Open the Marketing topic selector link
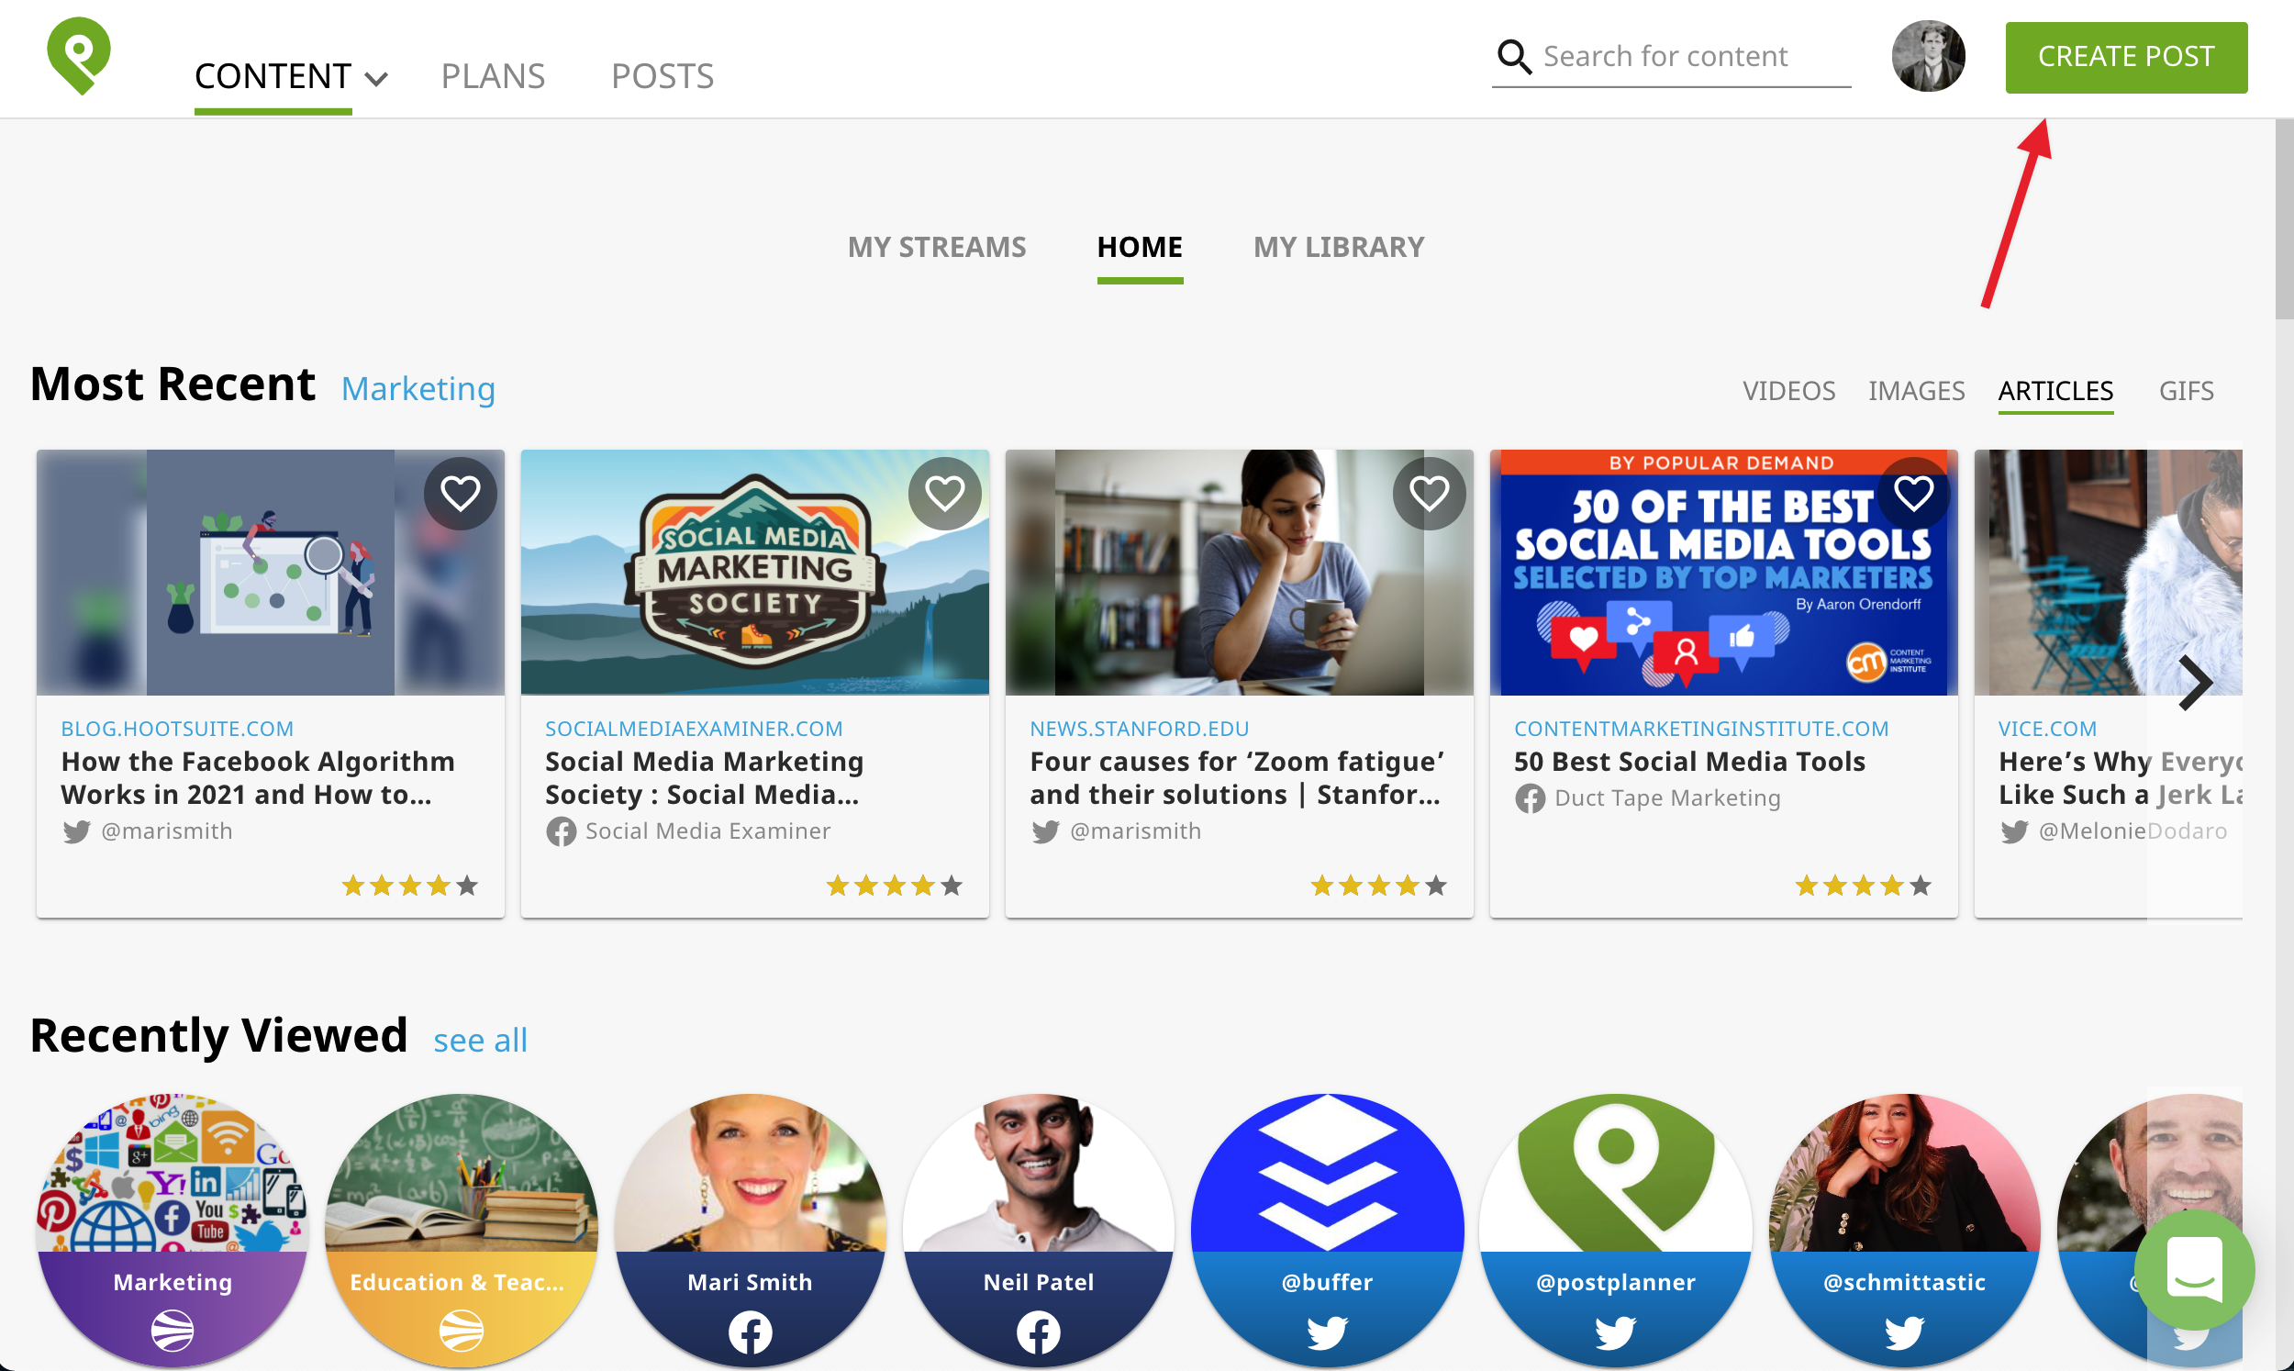Screen dimensions: 2294x1371 [418, 389]
